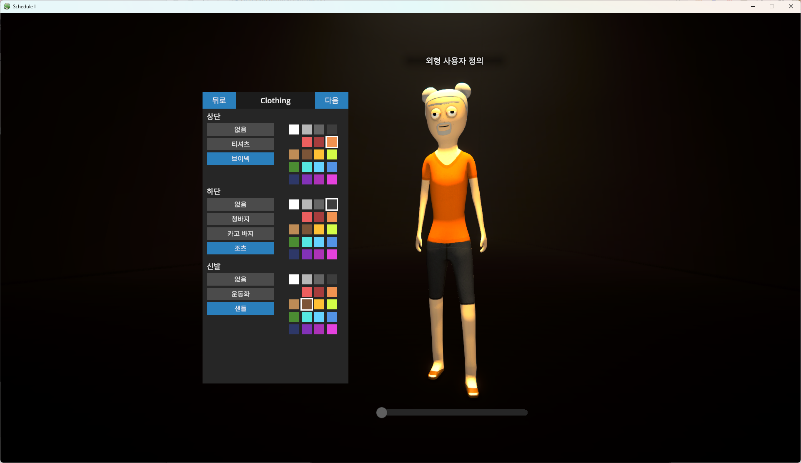Viewport: 801px width, 463px height.
Task: Select 운동화 shoes option
Action: click(240, 294)
